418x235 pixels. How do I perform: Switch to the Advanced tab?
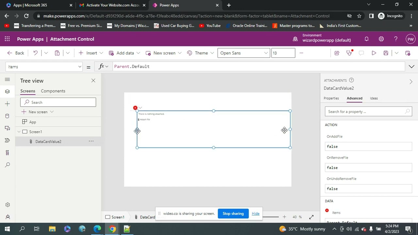coord(354,98)
